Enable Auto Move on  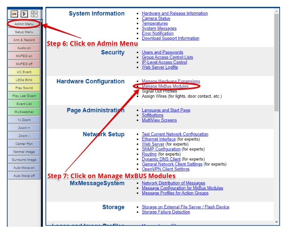(x=24, y=168)
